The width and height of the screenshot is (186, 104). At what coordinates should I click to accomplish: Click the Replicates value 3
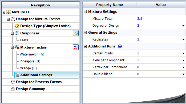138,39
